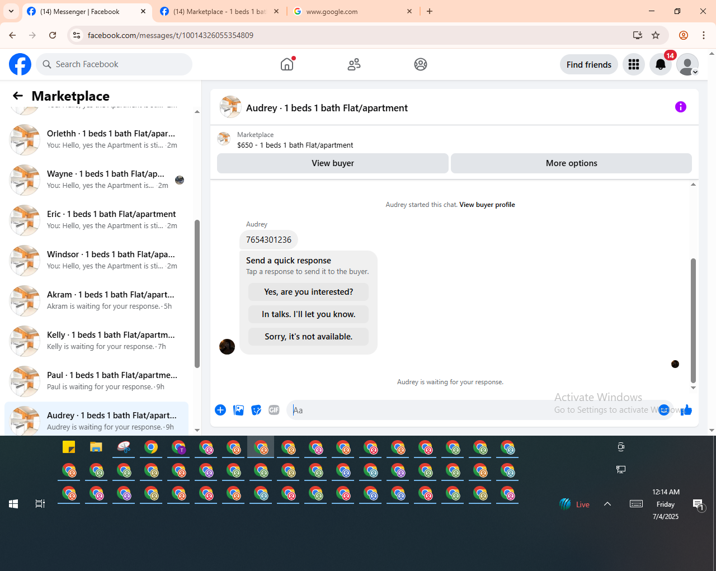Open the tab search dropdown arrow
Image resolution: width=716 pixels, height=571 pixels.
click(11, 11)
